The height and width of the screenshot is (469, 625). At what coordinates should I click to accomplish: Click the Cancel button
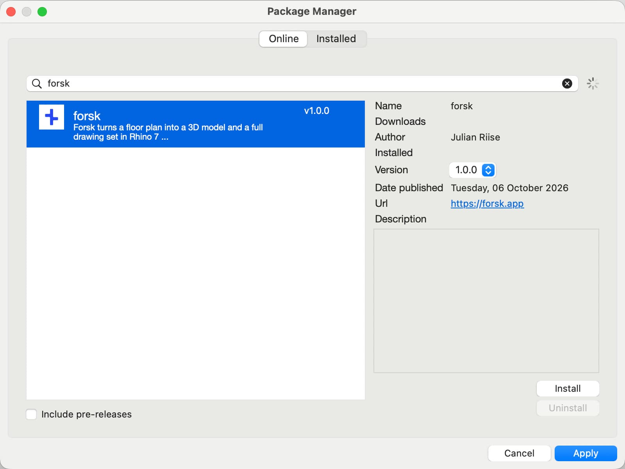[x=519, y=453]
